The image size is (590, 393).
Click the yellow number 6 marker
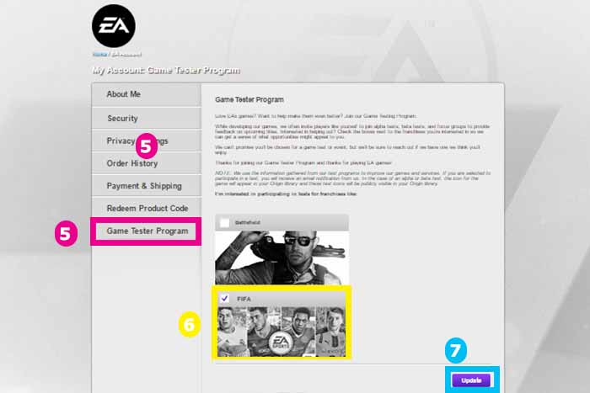[190, 324]
